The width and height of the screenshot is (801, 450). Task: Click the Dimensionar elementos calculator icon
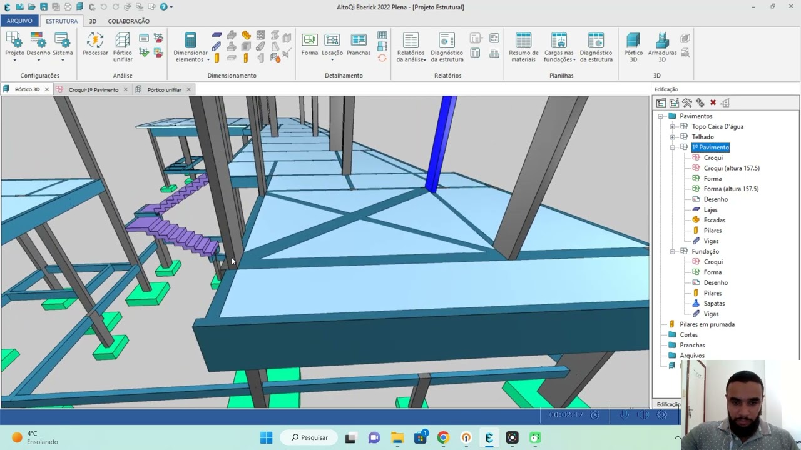190,41
